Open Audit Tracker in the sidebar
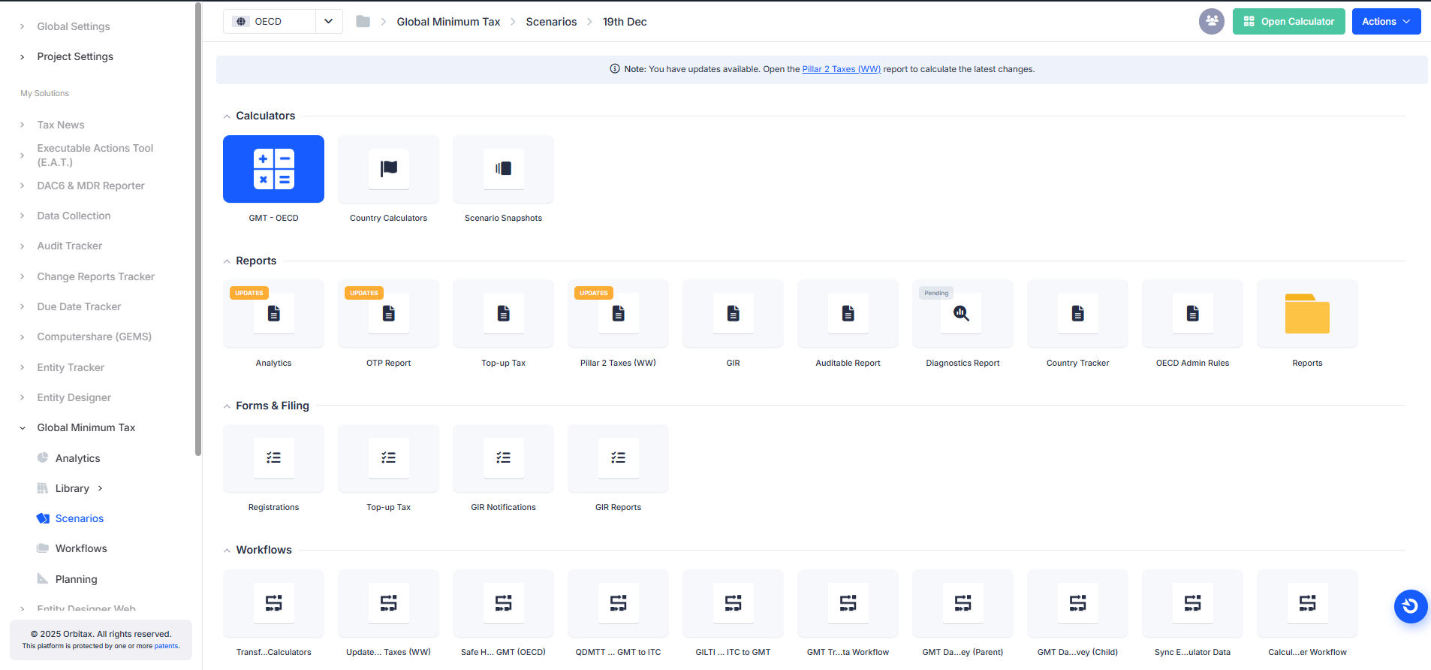Screen dimensions: 1431x670 point(69,246)
